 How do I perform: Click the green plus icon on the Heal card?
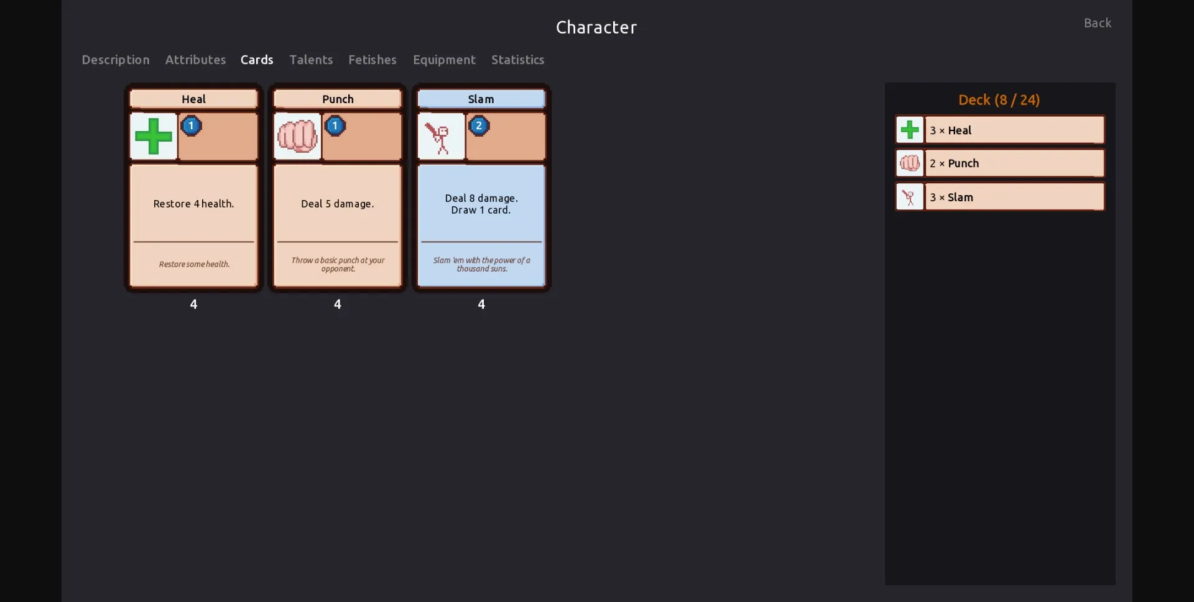click(153, 136)
